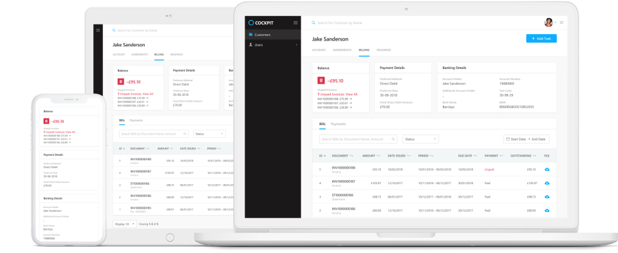Viewport: 618px width, 253px height.
Task: Toggle the laptop sidebar hamburger menu
Action: (295, 23)
